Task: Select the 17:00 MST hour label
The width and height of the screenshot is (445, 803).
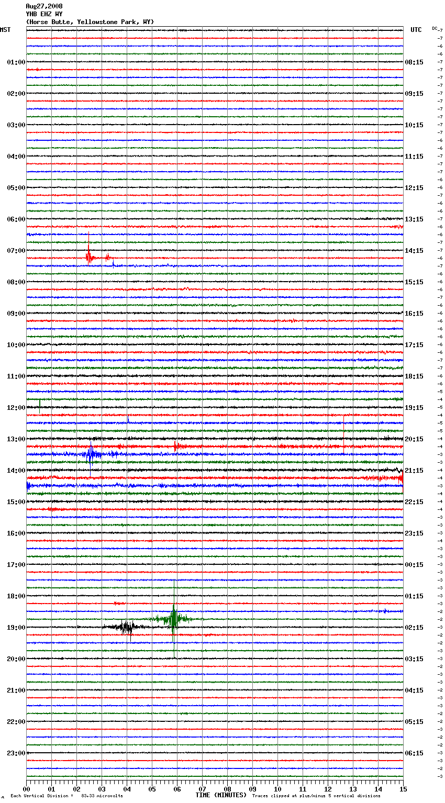Action: [16, 565]
